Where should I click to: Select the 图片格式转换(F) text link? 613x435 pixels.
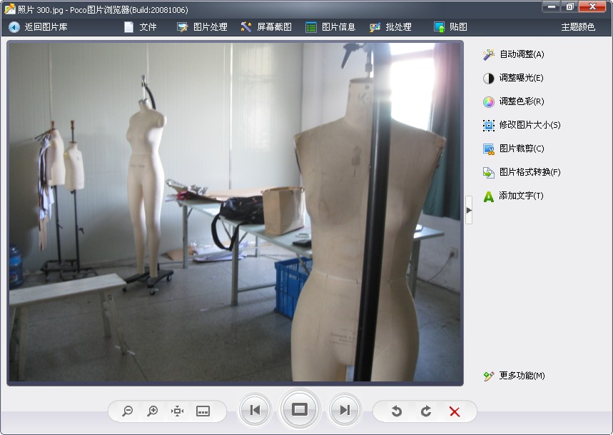point(530,171)
